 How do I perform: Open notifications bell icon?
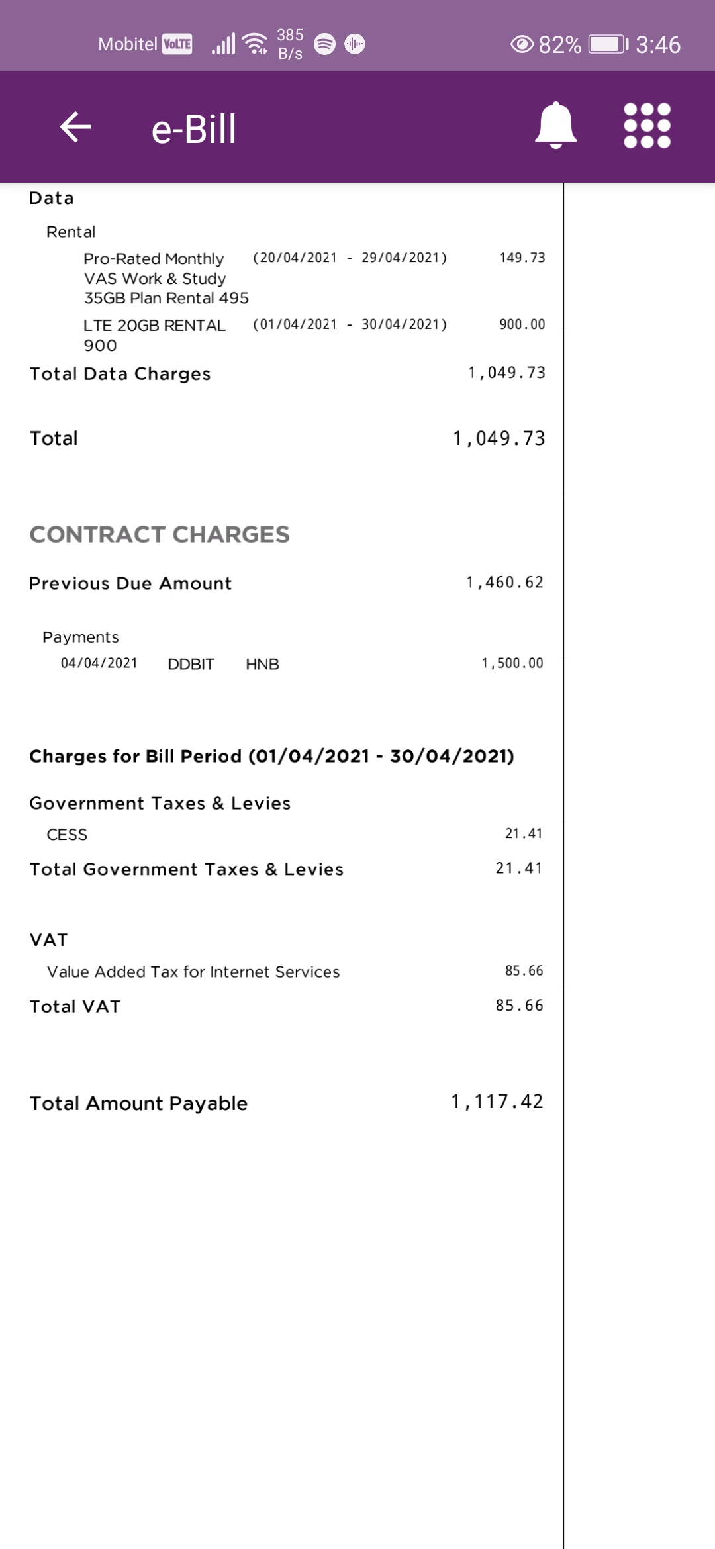click(556, 125)
